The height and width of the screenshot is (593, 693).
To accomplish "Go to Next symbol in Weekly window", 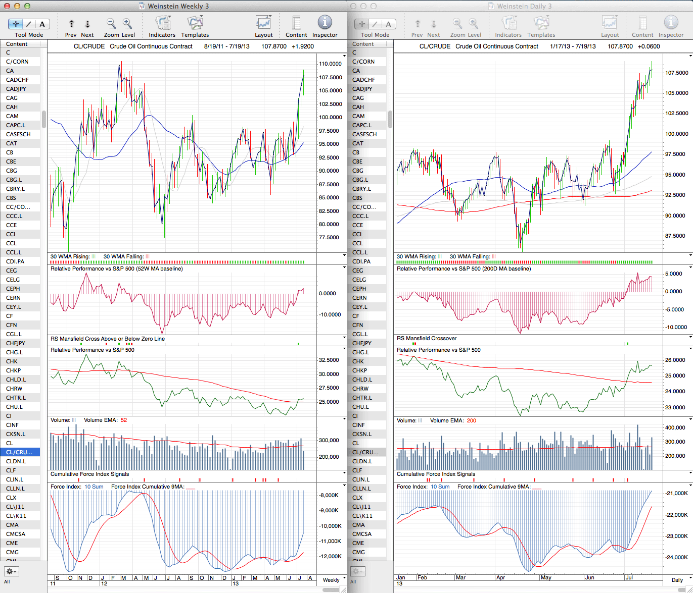I will click(87, 24).
